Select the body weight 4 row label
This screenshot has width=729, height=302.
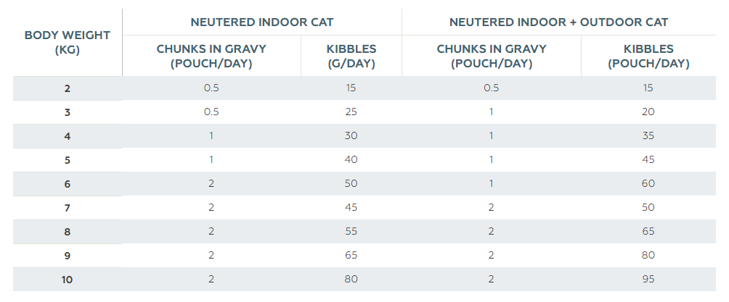(x=68, y=136)
